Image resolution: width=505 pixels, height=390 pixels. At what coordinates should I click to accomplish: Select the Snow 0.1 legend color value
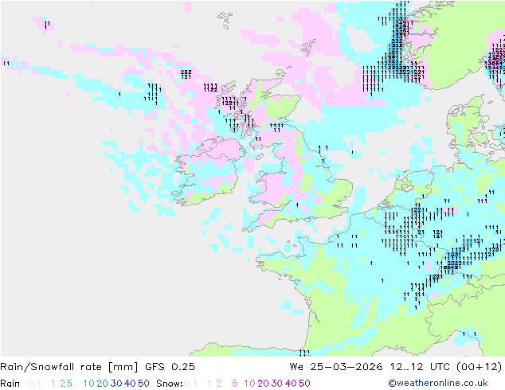[x=190, y=384]
